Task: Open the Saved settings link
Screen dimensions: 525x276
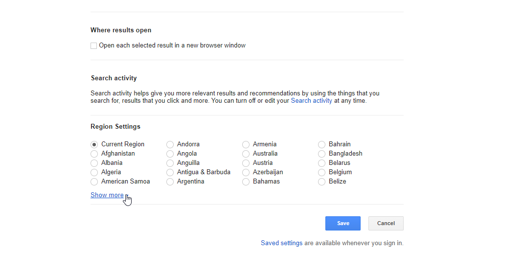Action: pyautogui.click(x=282, y=243)
